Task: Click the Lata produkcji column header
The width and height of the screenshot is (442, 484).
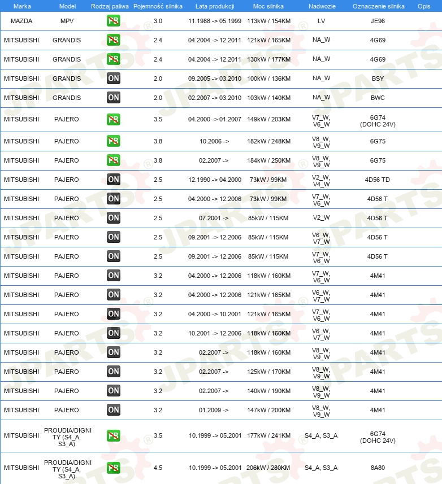Action: click(x=215, y=6)
